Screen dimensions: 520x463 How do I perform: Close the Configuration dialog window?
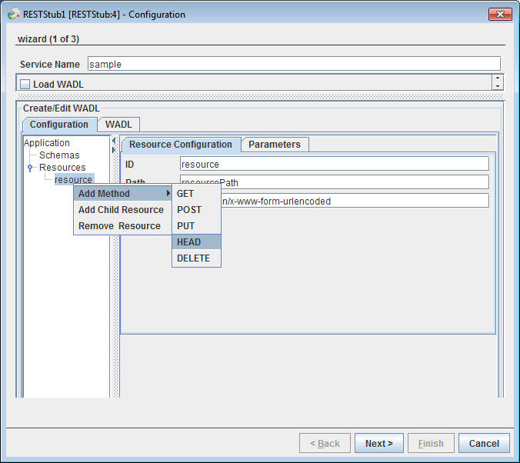500,15
